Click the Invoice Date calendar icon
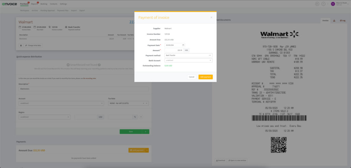Image resolution: width=351 pixels, height=168 pixels. coord(20,27)
